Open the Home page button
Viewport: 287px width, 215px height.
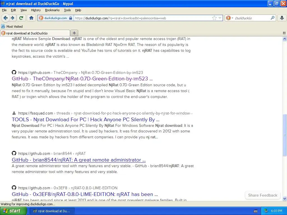pyautogui.click(x=31, y=18)
